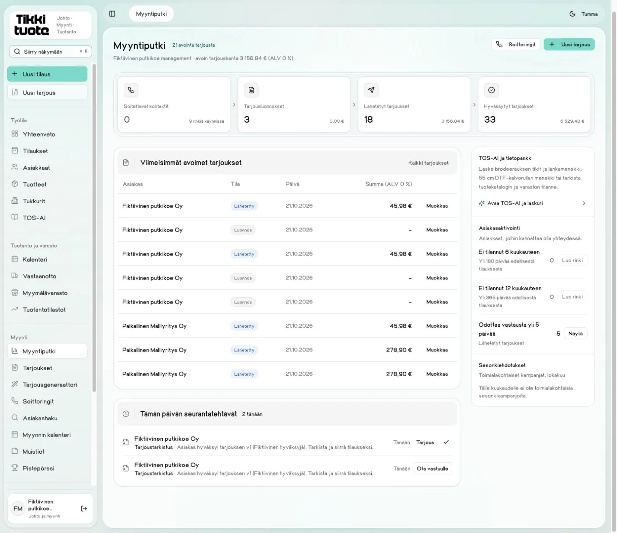617x533 pixels.
Task: Open the Tuotteet box icon
Action: coord(15,184)
